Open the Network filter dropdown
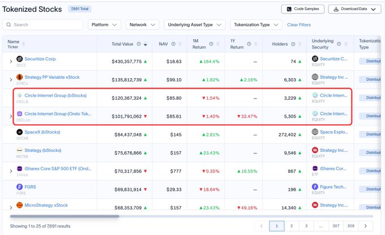The image size is (385, 235). (143, 24)
